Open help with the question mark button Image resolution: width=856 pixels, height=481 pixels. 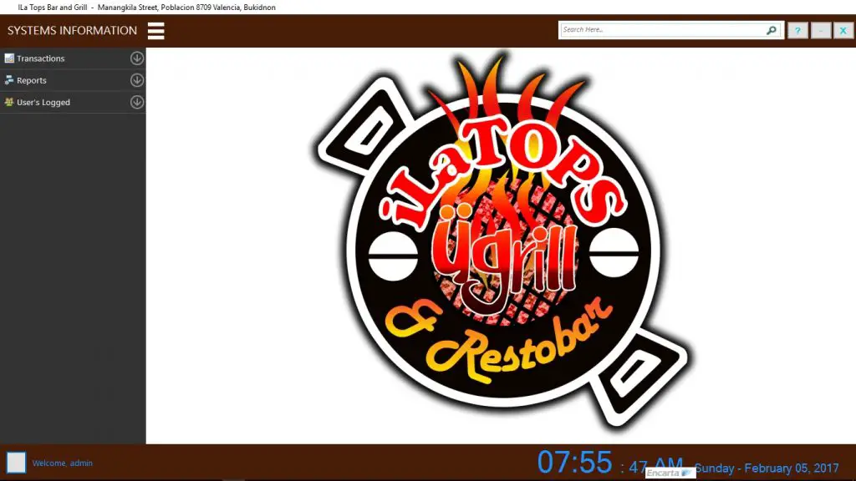coord(797,31)
